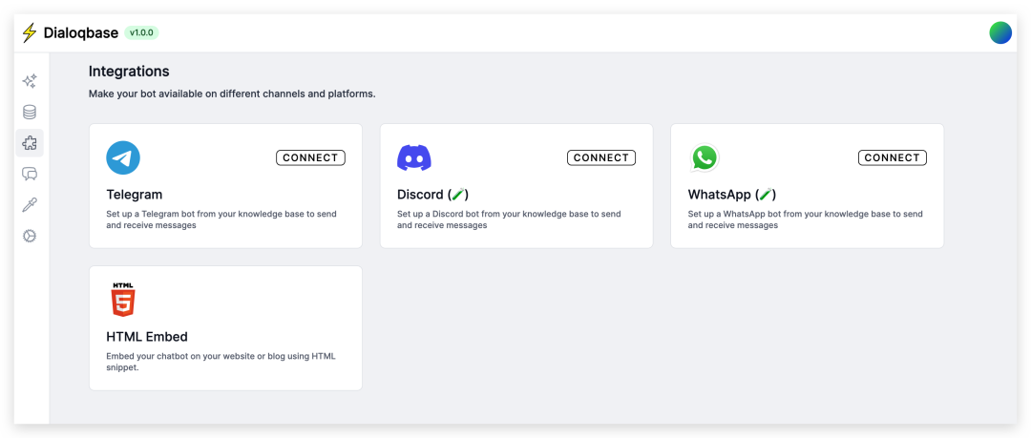Open the gear settings sidebar icon
Viewport: 1031px width, 438px height.
point(30,236)
